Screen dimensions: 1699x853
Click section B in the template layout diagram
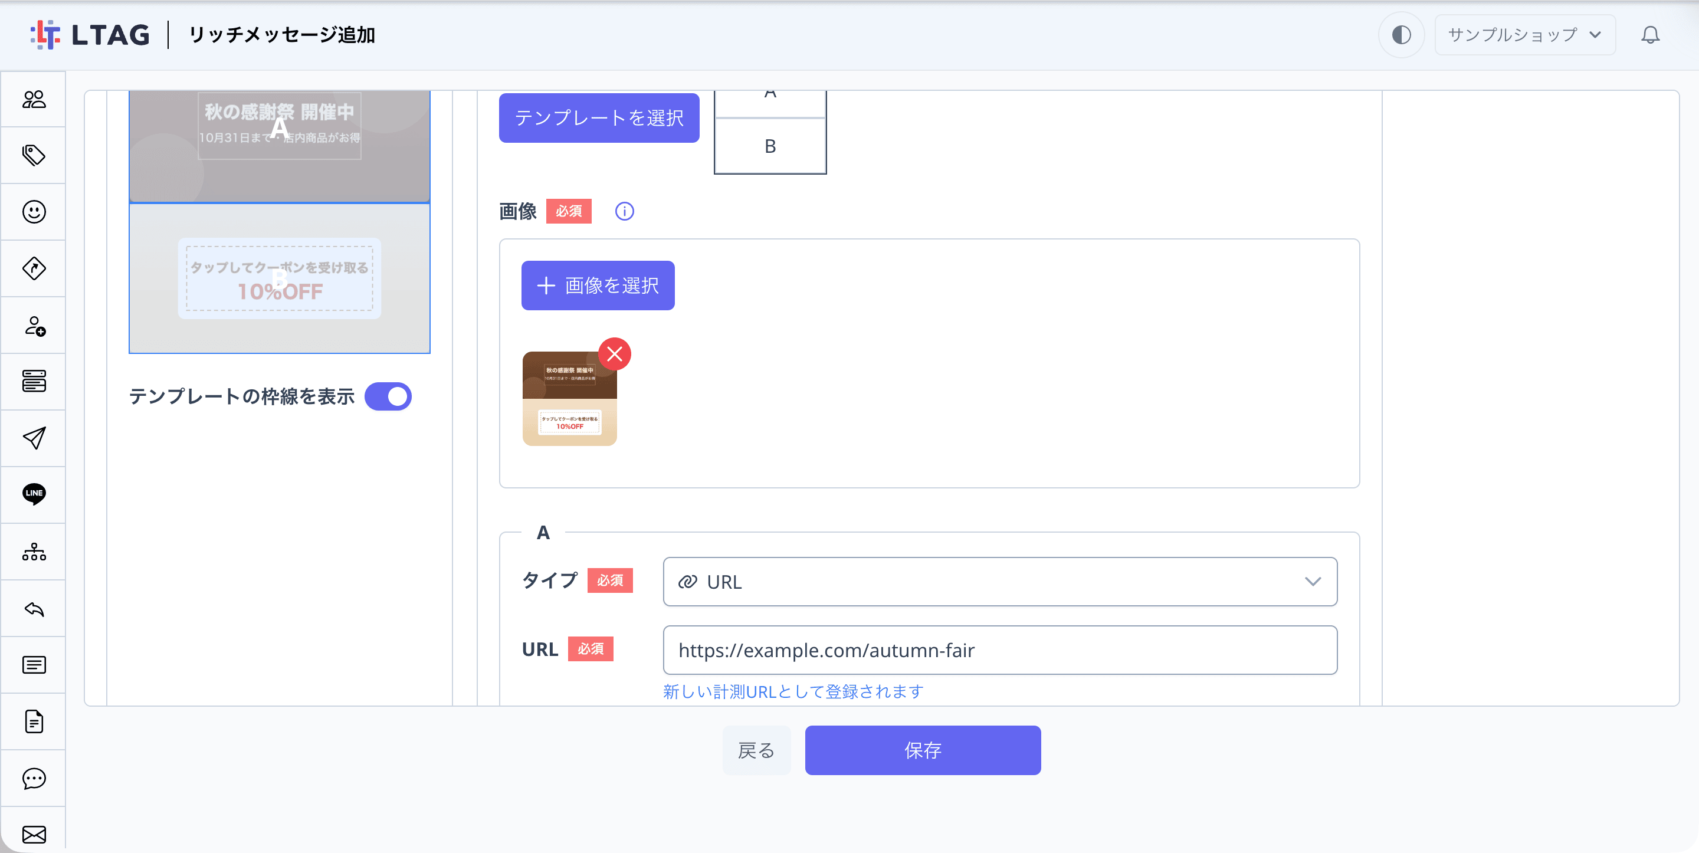tap(770, 146)
